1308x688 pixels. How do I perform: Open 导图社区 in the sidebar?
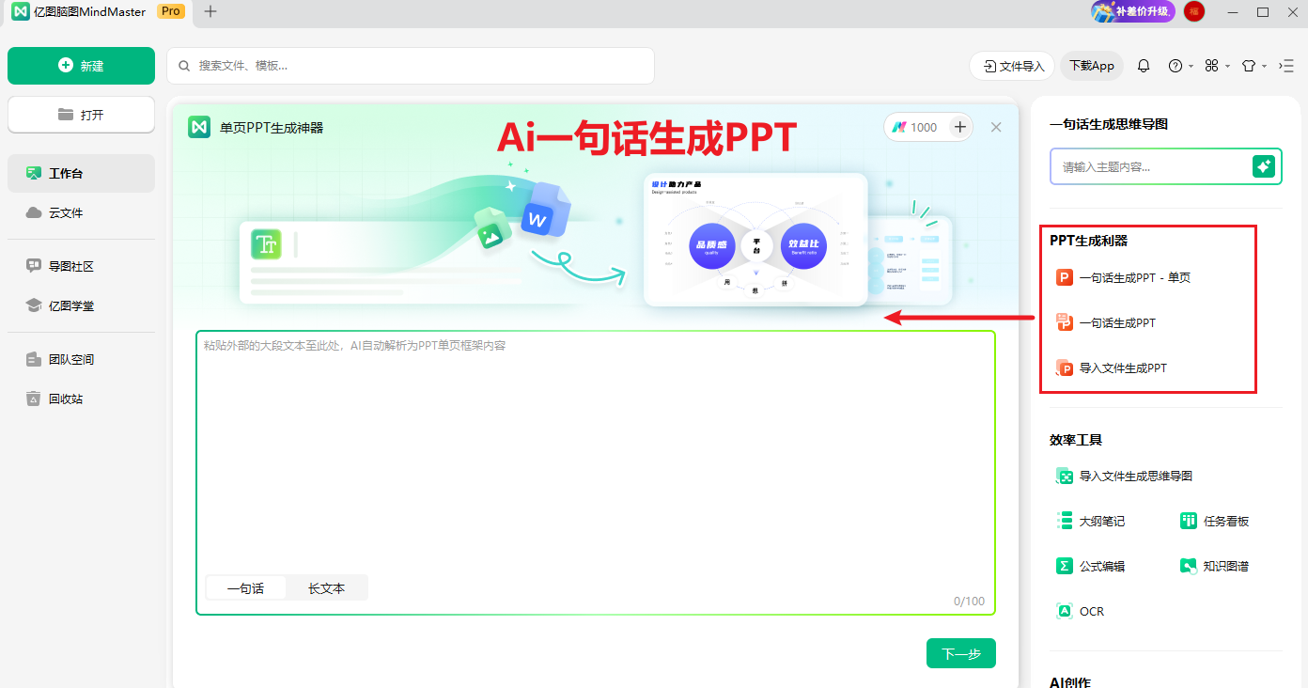81,266
